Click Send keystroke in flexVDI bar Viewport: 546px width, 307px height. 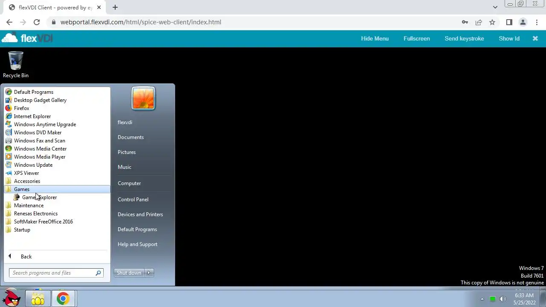click(464, 38)
